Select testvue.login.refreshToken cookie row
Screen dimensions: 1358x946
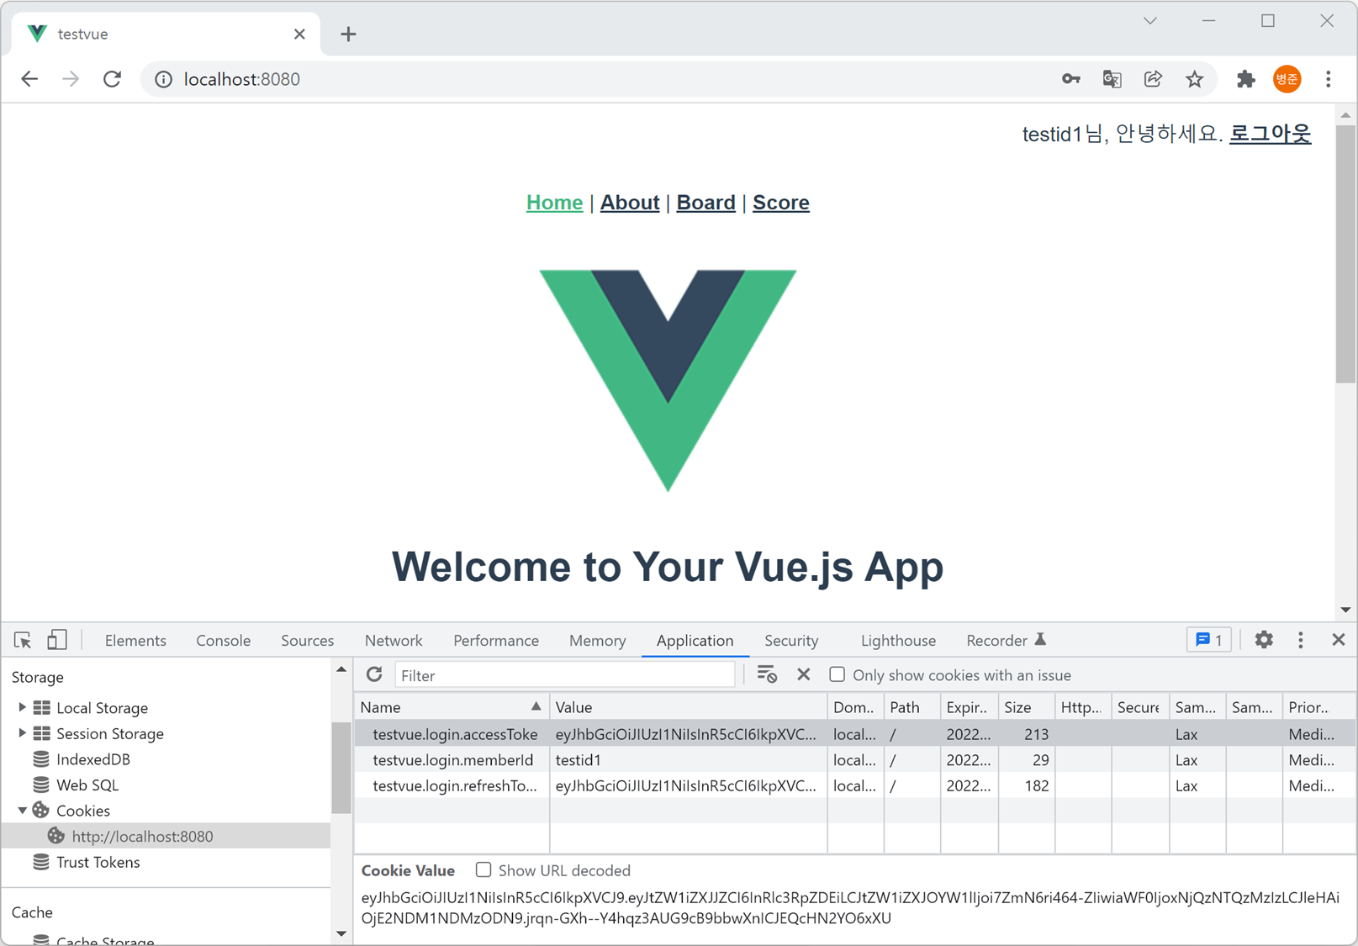click(855, 785)
